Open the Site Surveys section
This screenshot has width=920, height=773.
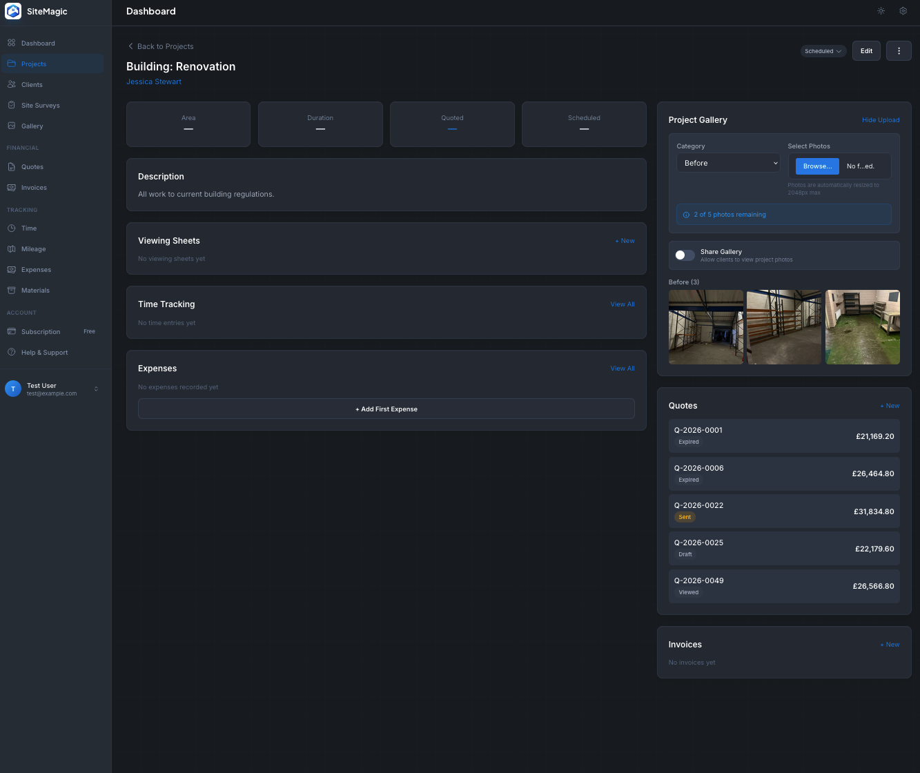point(39,105)
